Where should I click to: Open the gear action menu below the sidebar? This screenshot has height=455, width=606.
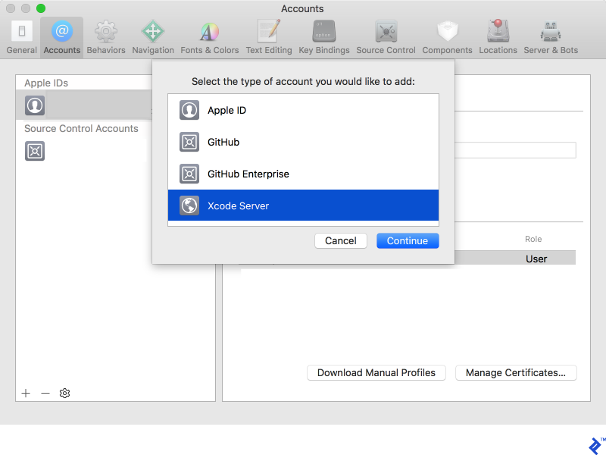tap(64, 393)
